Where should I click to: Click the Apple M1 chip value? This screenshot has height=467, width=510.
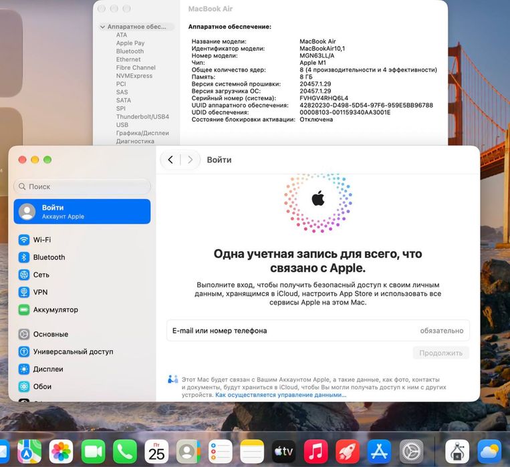[313, 62]
